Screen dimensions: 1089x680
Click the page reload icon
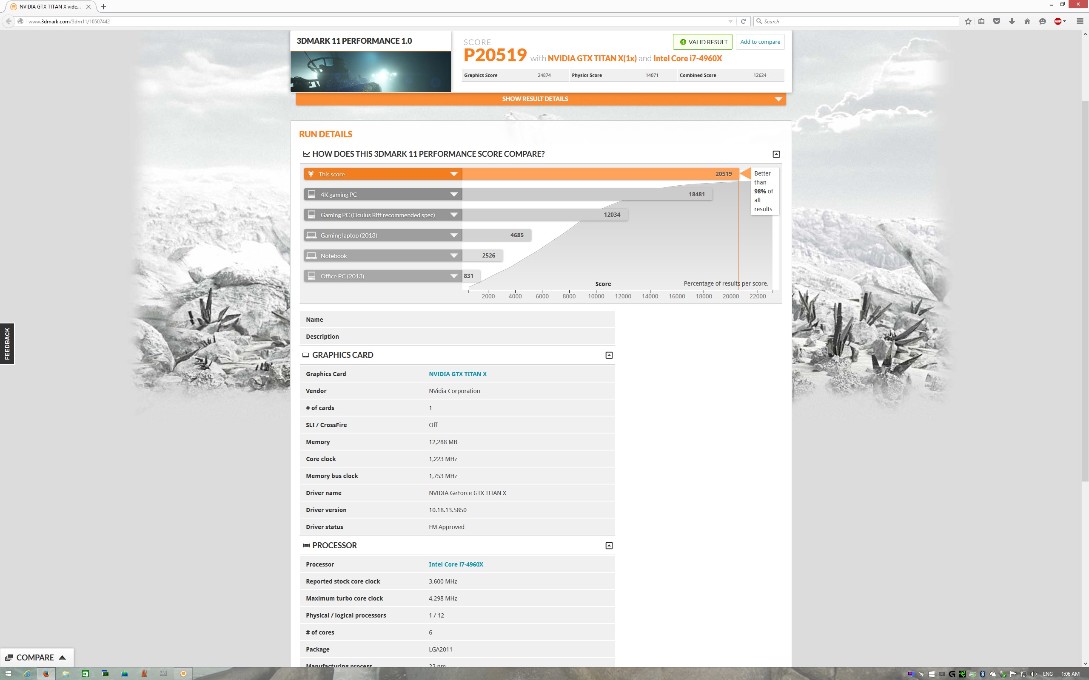click(744, 21)
